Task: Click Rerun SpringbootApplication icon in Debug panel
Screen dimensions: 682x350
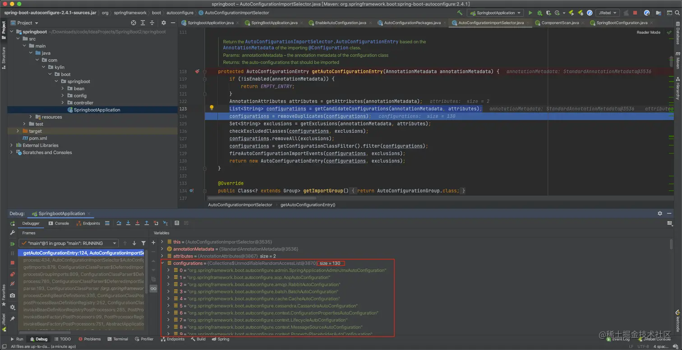Action: (x=13, y=223)
